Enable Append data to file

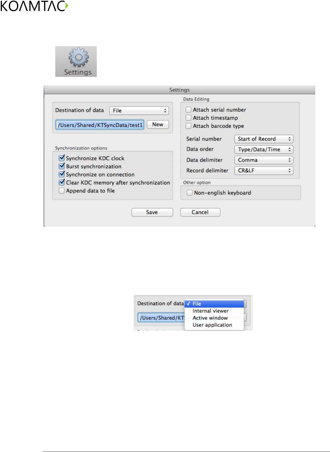coord(61,191)
